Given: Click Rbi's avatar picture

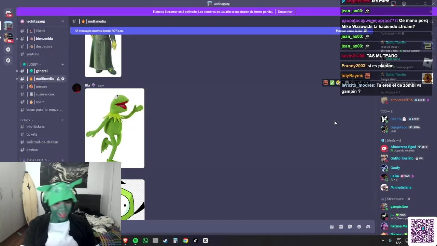Looking at the screenshot, I should (x=77, y=88).
